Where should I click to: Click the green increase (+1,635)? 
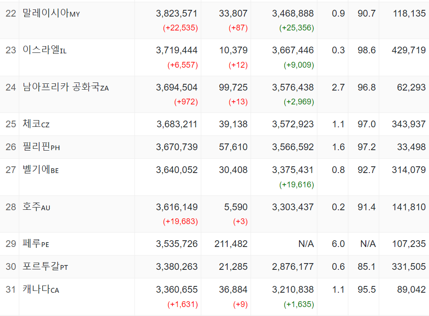pos(299,304)
